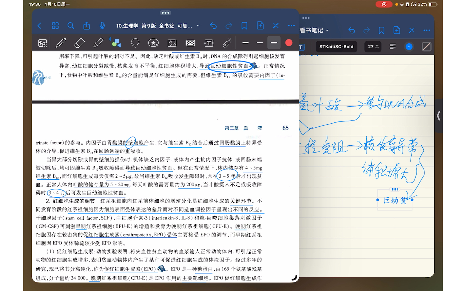The width and height of the screenshot is (466, 291).
Task: Select the zoom window tool
Action: click(x=43, y=43)
